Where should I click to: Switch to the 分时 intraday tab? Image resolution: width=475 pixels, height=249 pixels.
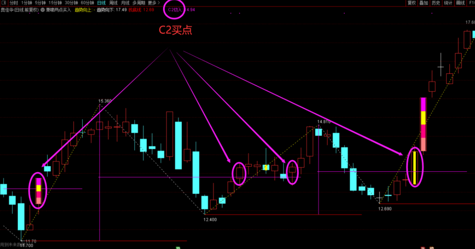[14, 3]
